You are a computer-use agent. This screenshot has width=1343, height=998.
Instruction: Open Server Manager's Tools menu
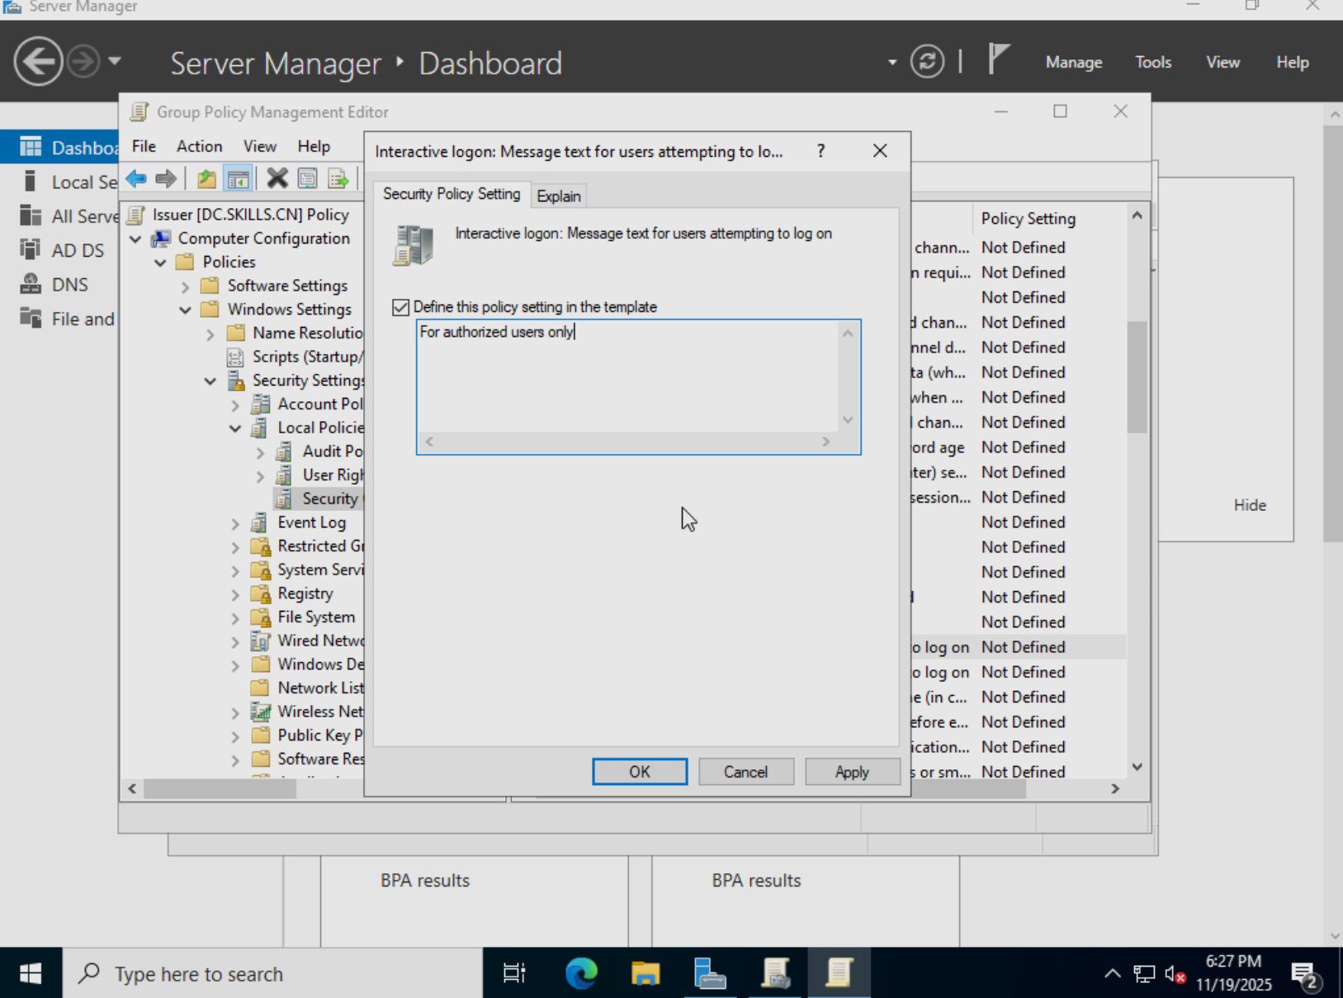pyautogui.click(x=1153, y=62)
